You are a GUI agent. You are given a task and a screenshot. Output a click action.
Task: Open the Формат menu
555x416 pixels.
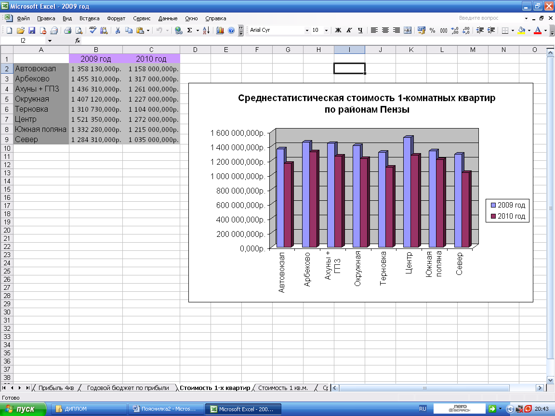116,18
